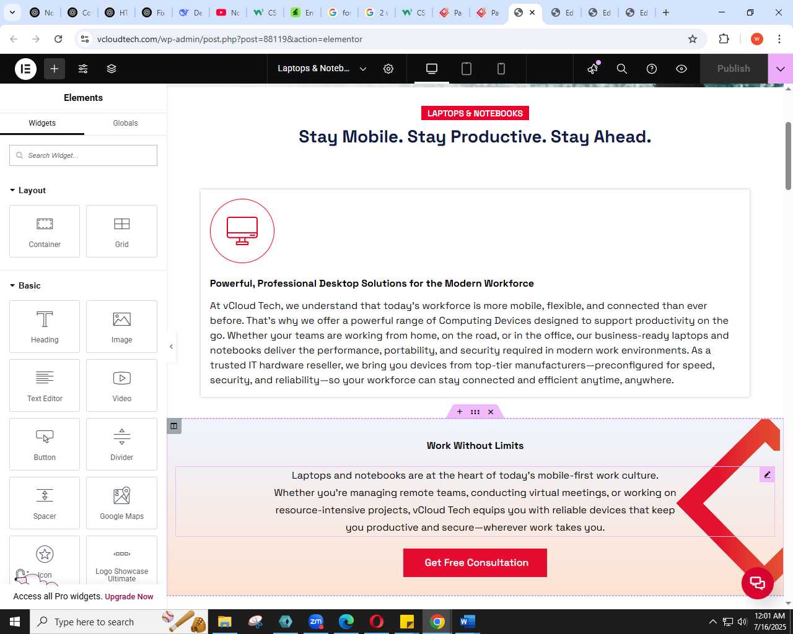Click the Add Element plus button
The image size is (793, 634).
(55, 69)
